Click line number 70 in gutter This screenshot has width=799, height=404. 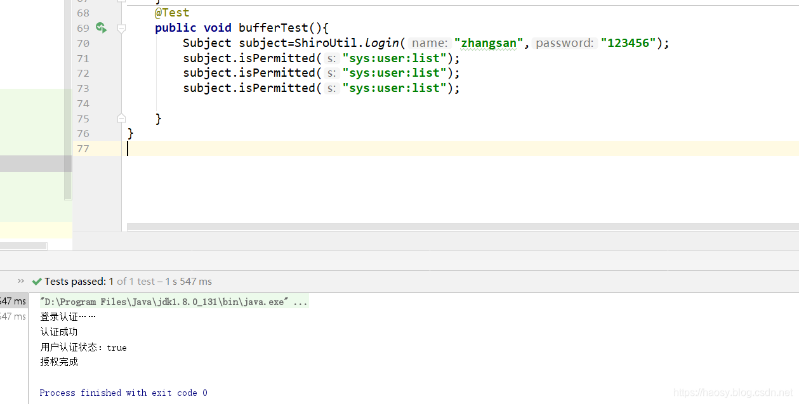point(83,43)
